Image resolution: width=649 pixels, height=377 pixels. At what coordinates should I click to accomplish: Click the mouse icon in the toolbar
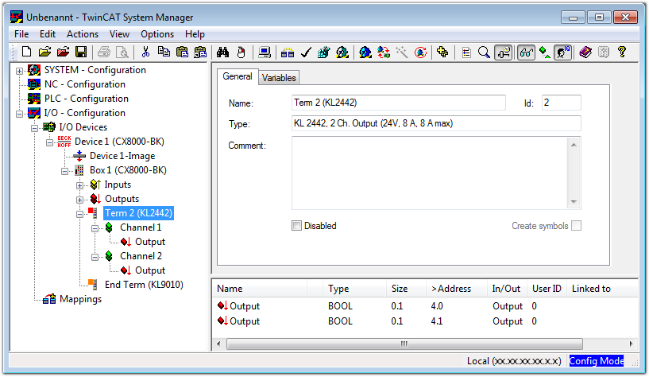coord(241,52)
